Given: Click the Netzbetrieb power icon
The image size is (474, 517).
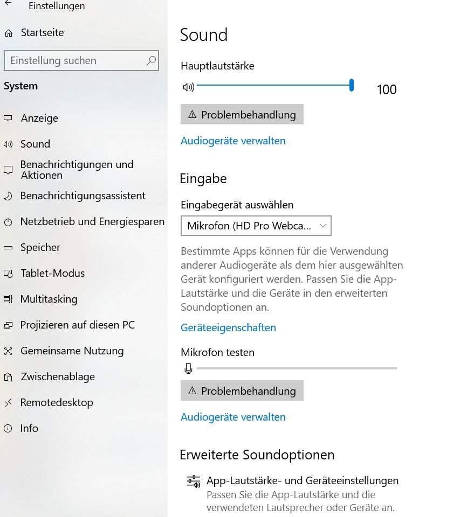Looking at the screenshot, I should pyautogui.click(x=8, y=222).
